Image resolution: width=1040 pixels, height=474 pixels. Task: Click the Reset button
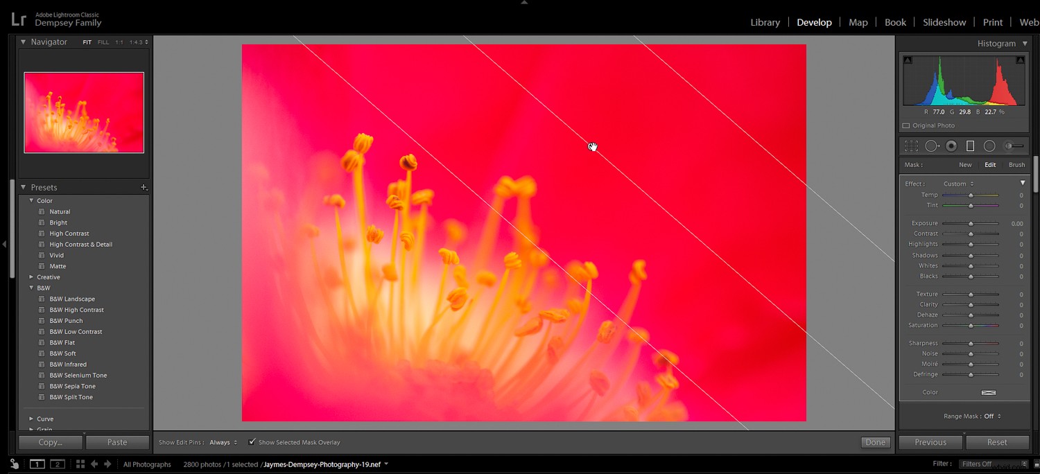tap(996, 441)
